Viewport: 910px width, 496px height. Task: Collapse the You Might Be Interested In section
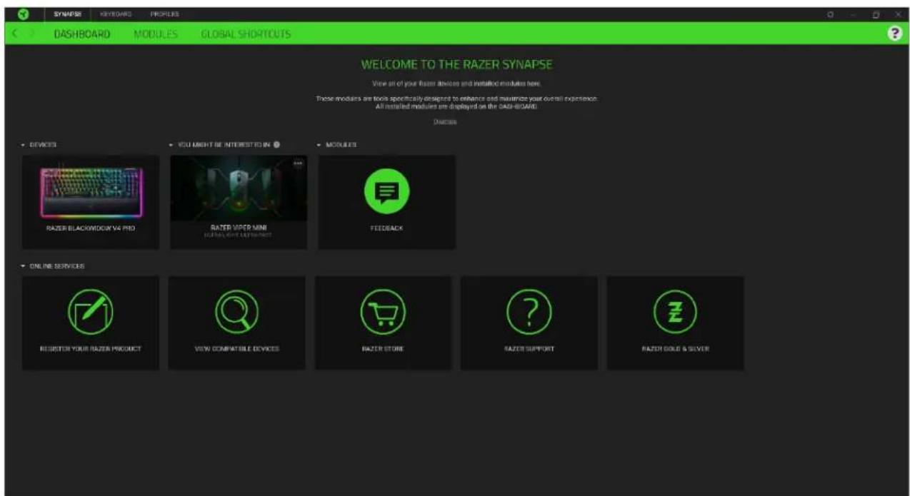(171, 144)
